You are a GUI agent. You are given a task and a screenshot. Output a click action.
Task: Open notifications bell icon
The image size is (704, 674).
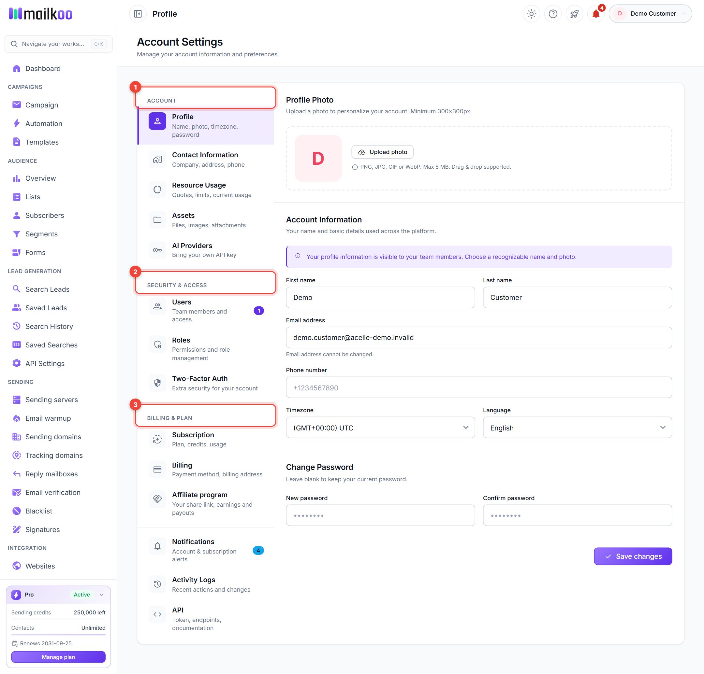[596, 14]
